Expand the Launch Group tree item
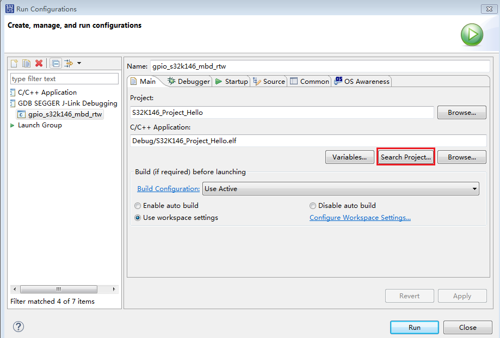The height and width of the screenshot is (338, 500). 12,125
